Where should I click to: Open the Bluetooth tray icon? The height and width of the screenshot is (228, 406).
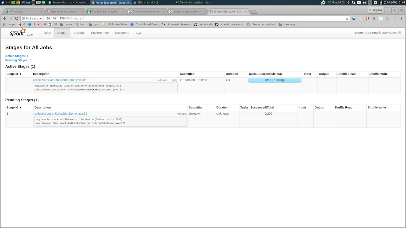[x=348, y=3]
